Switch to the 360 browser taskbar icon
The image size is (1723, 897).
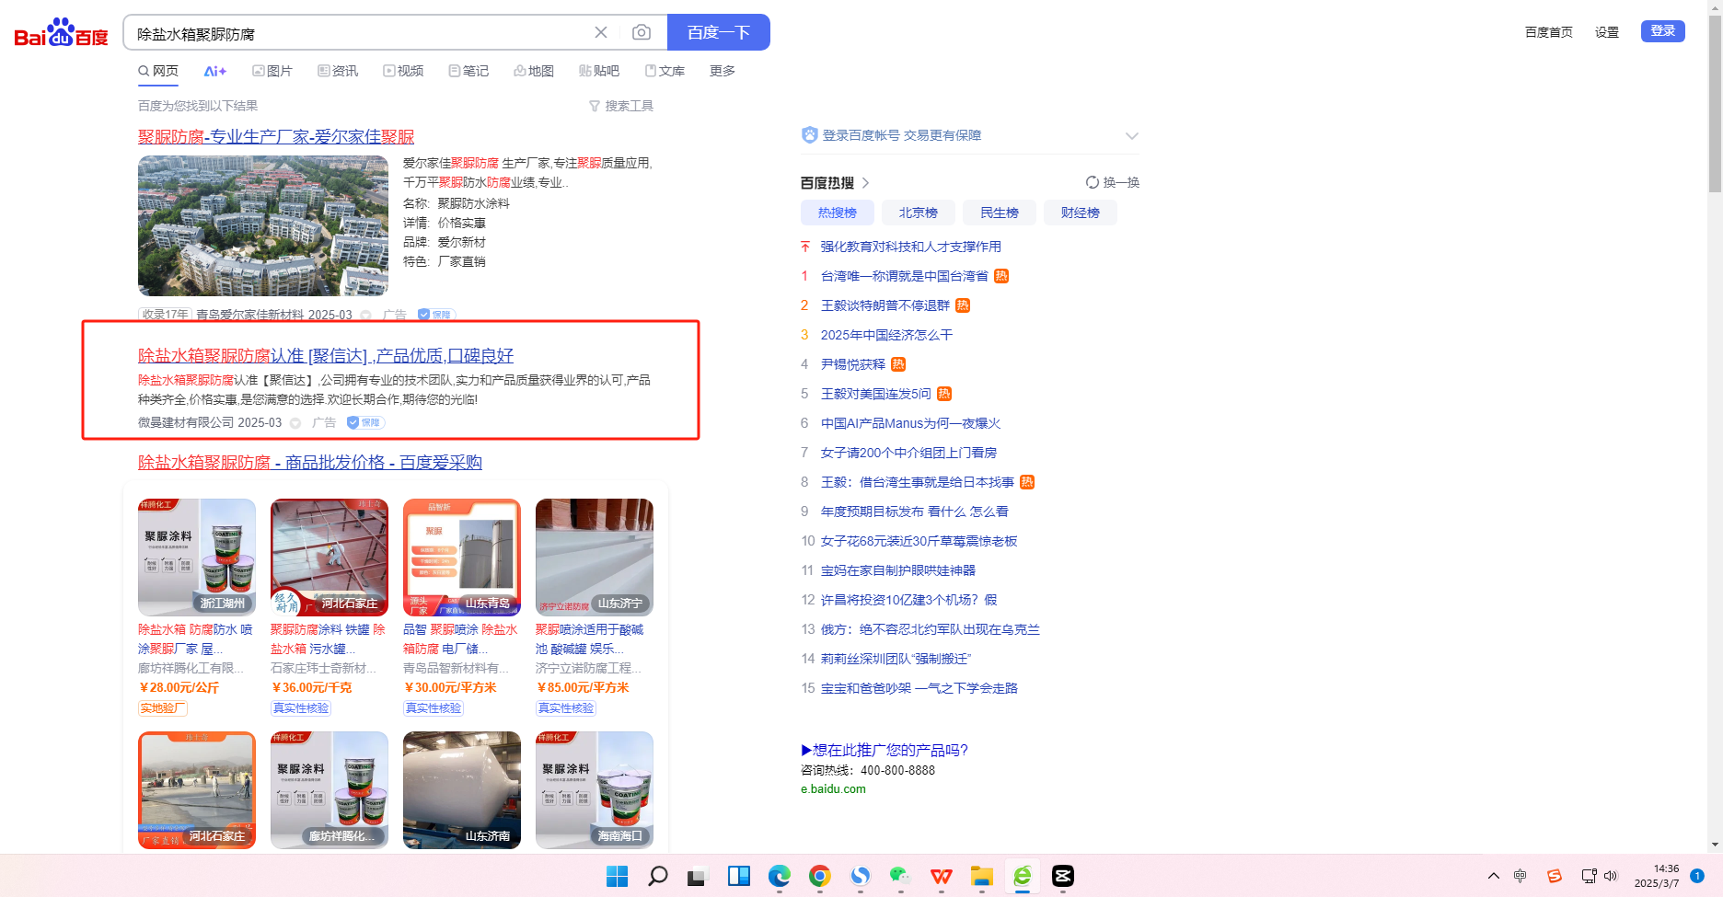click(x=1023, y=876)
